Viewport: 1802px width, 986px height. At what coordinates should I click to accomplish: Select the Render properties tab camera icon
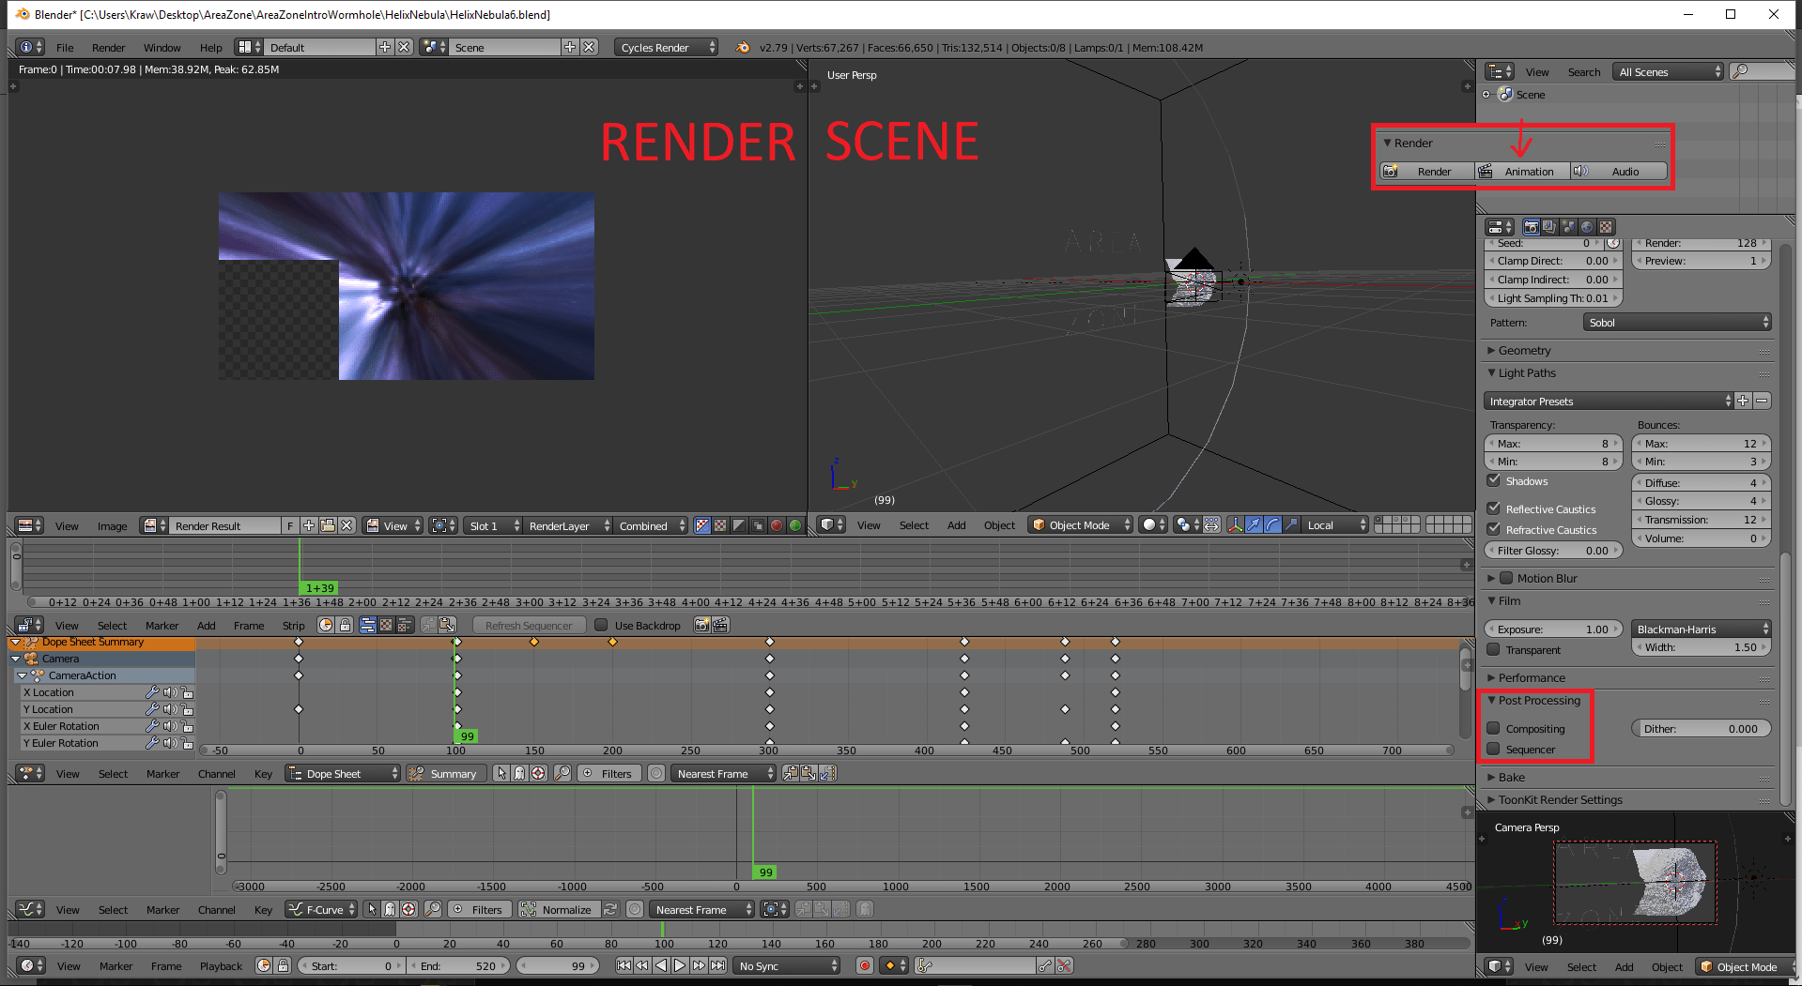[x=1532, y=227]
